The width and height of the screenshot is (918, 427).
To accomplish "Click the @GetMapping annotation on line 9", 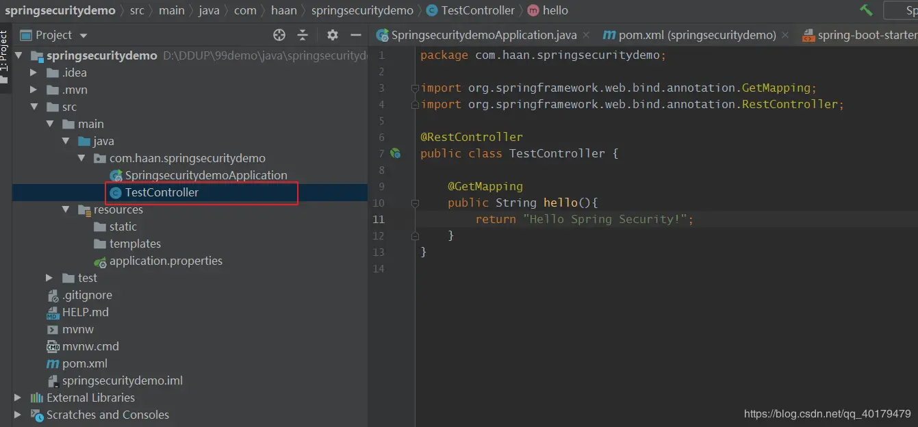I will pyautogui.click(x=485, y=186).
